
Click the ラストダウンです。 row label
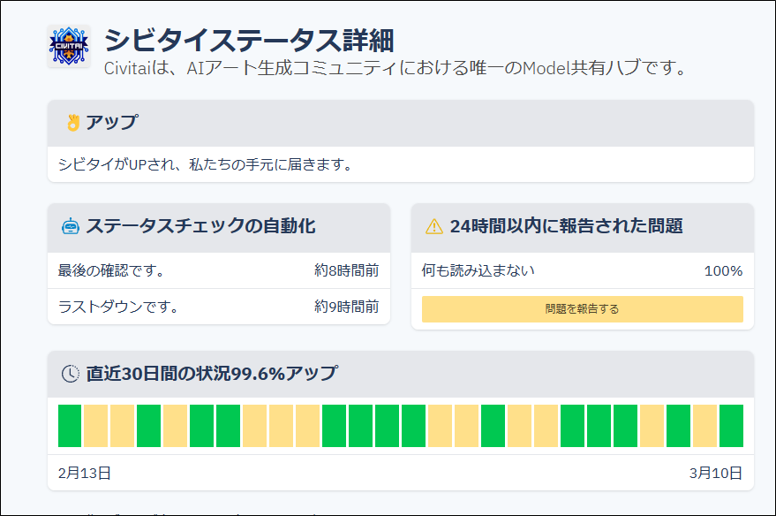(x=118, y=307)
